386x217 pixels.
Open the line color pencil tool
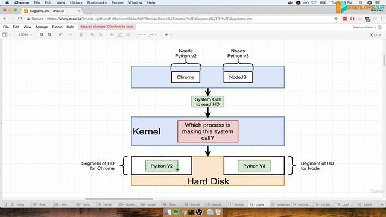tap(120, 35)
